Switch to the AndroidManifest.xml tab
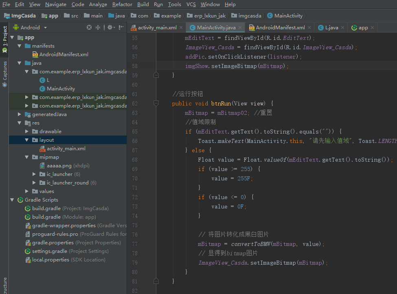This screenshot has width=397, height=294. (x=280, y=28)
